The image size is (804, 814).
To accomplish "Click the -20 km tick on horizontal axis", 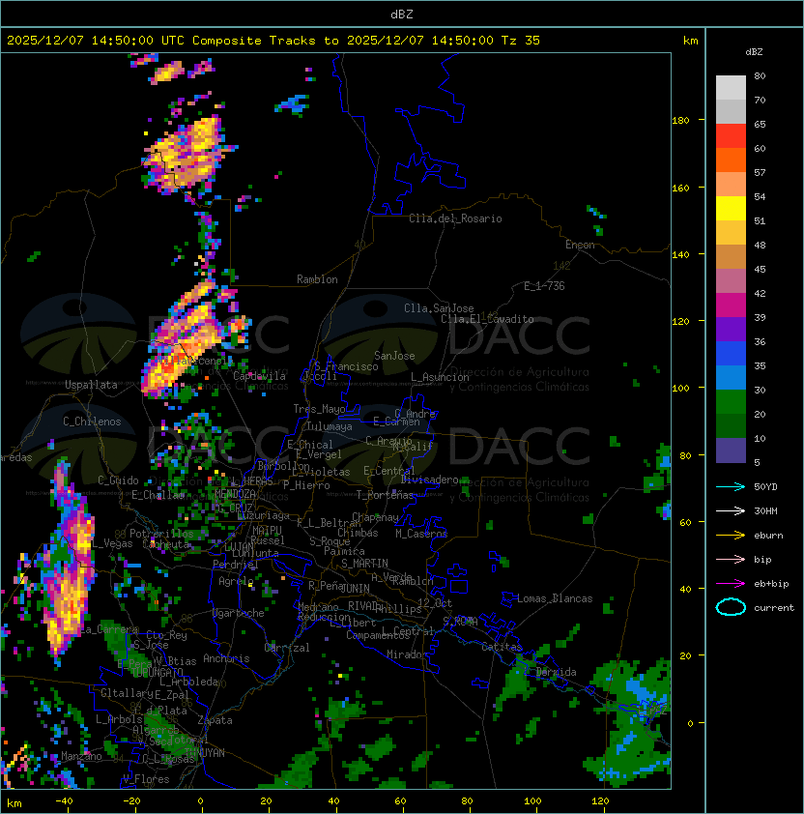I will [131, 801].
